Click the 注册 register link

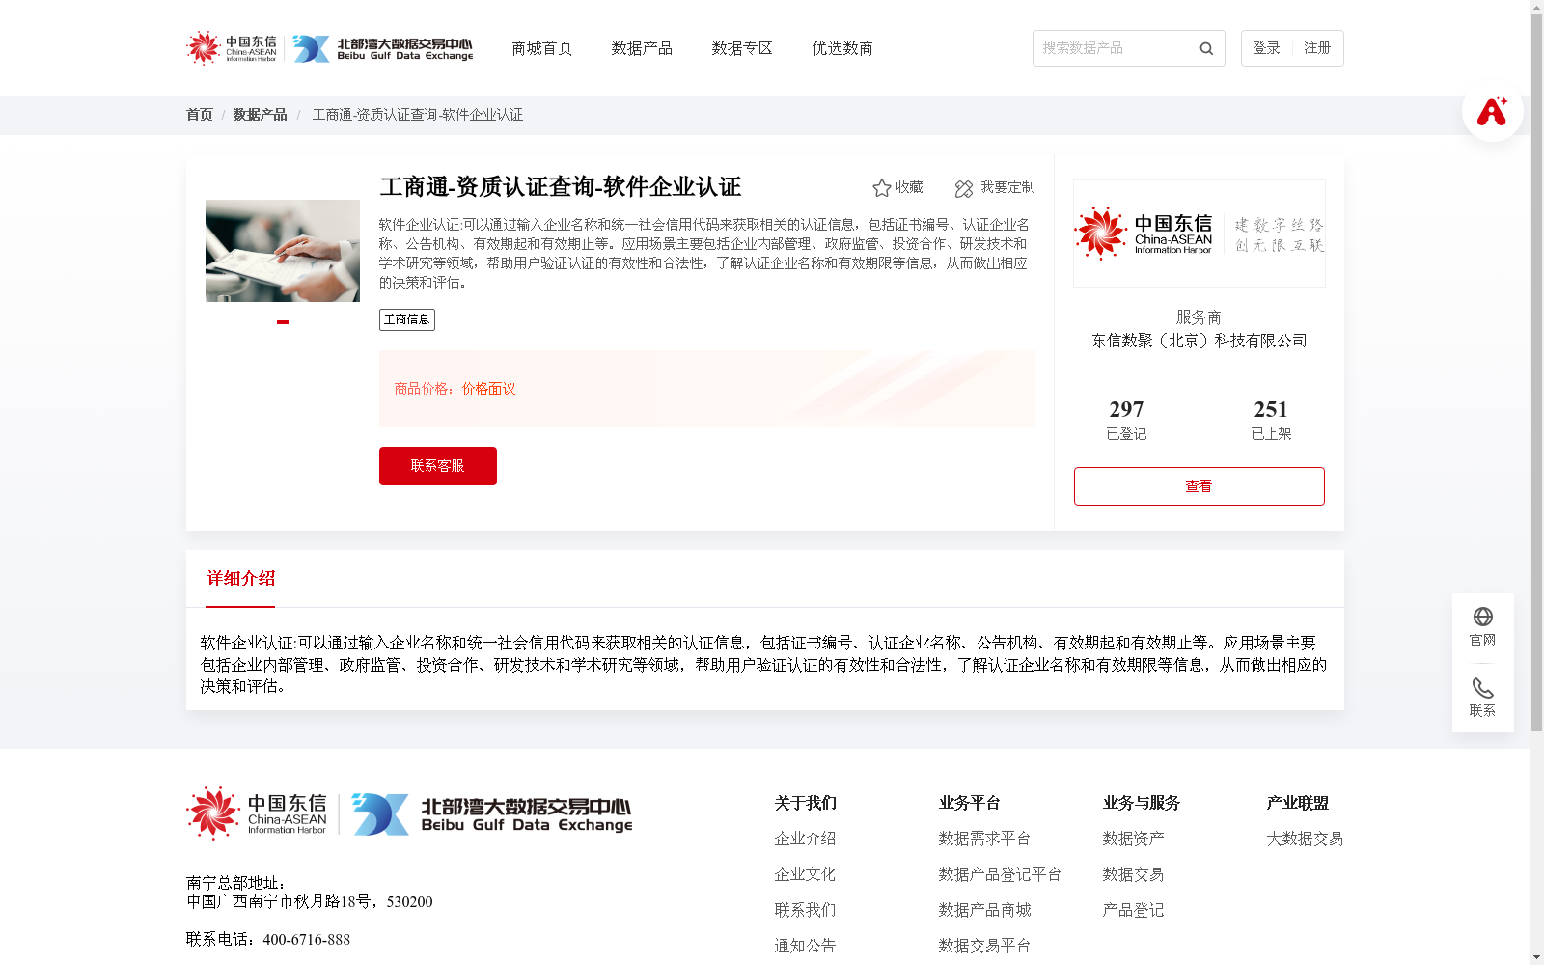tap(1317, 48)
